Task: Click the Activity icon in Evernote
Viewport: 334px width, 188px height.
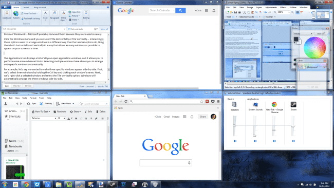Action: tap(41, 104)
